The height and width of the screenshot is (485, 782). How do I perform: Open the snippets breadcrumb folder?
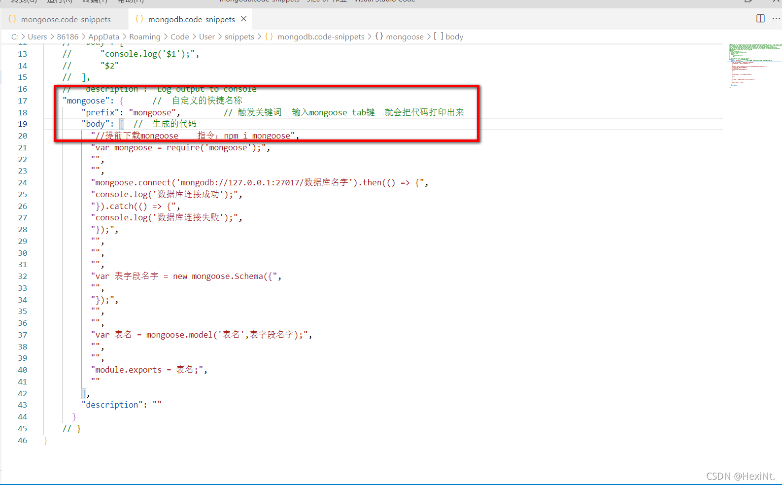[239, 36]
